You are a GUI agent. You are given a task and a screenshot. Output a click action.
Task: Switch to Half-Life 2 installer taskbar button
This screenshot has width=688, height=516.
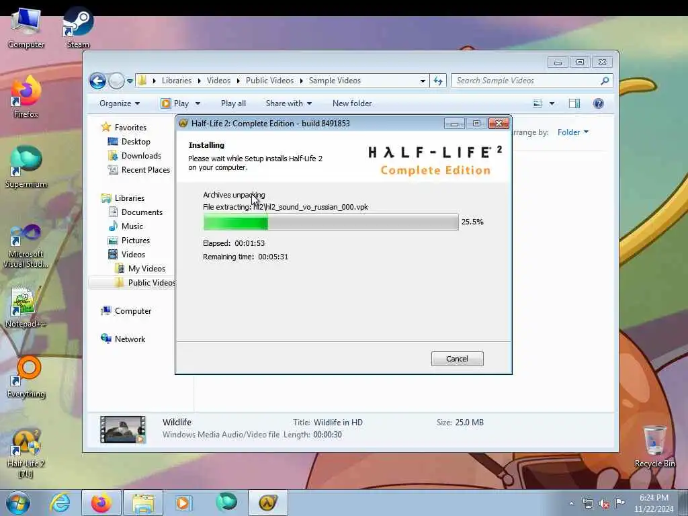coord(268,503)
